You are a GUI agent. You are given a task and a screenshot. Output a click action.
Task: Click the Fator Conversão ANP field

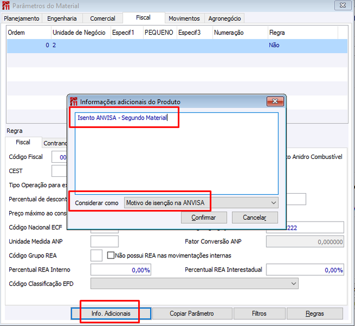pyautogui.click(x=305, y=242)
